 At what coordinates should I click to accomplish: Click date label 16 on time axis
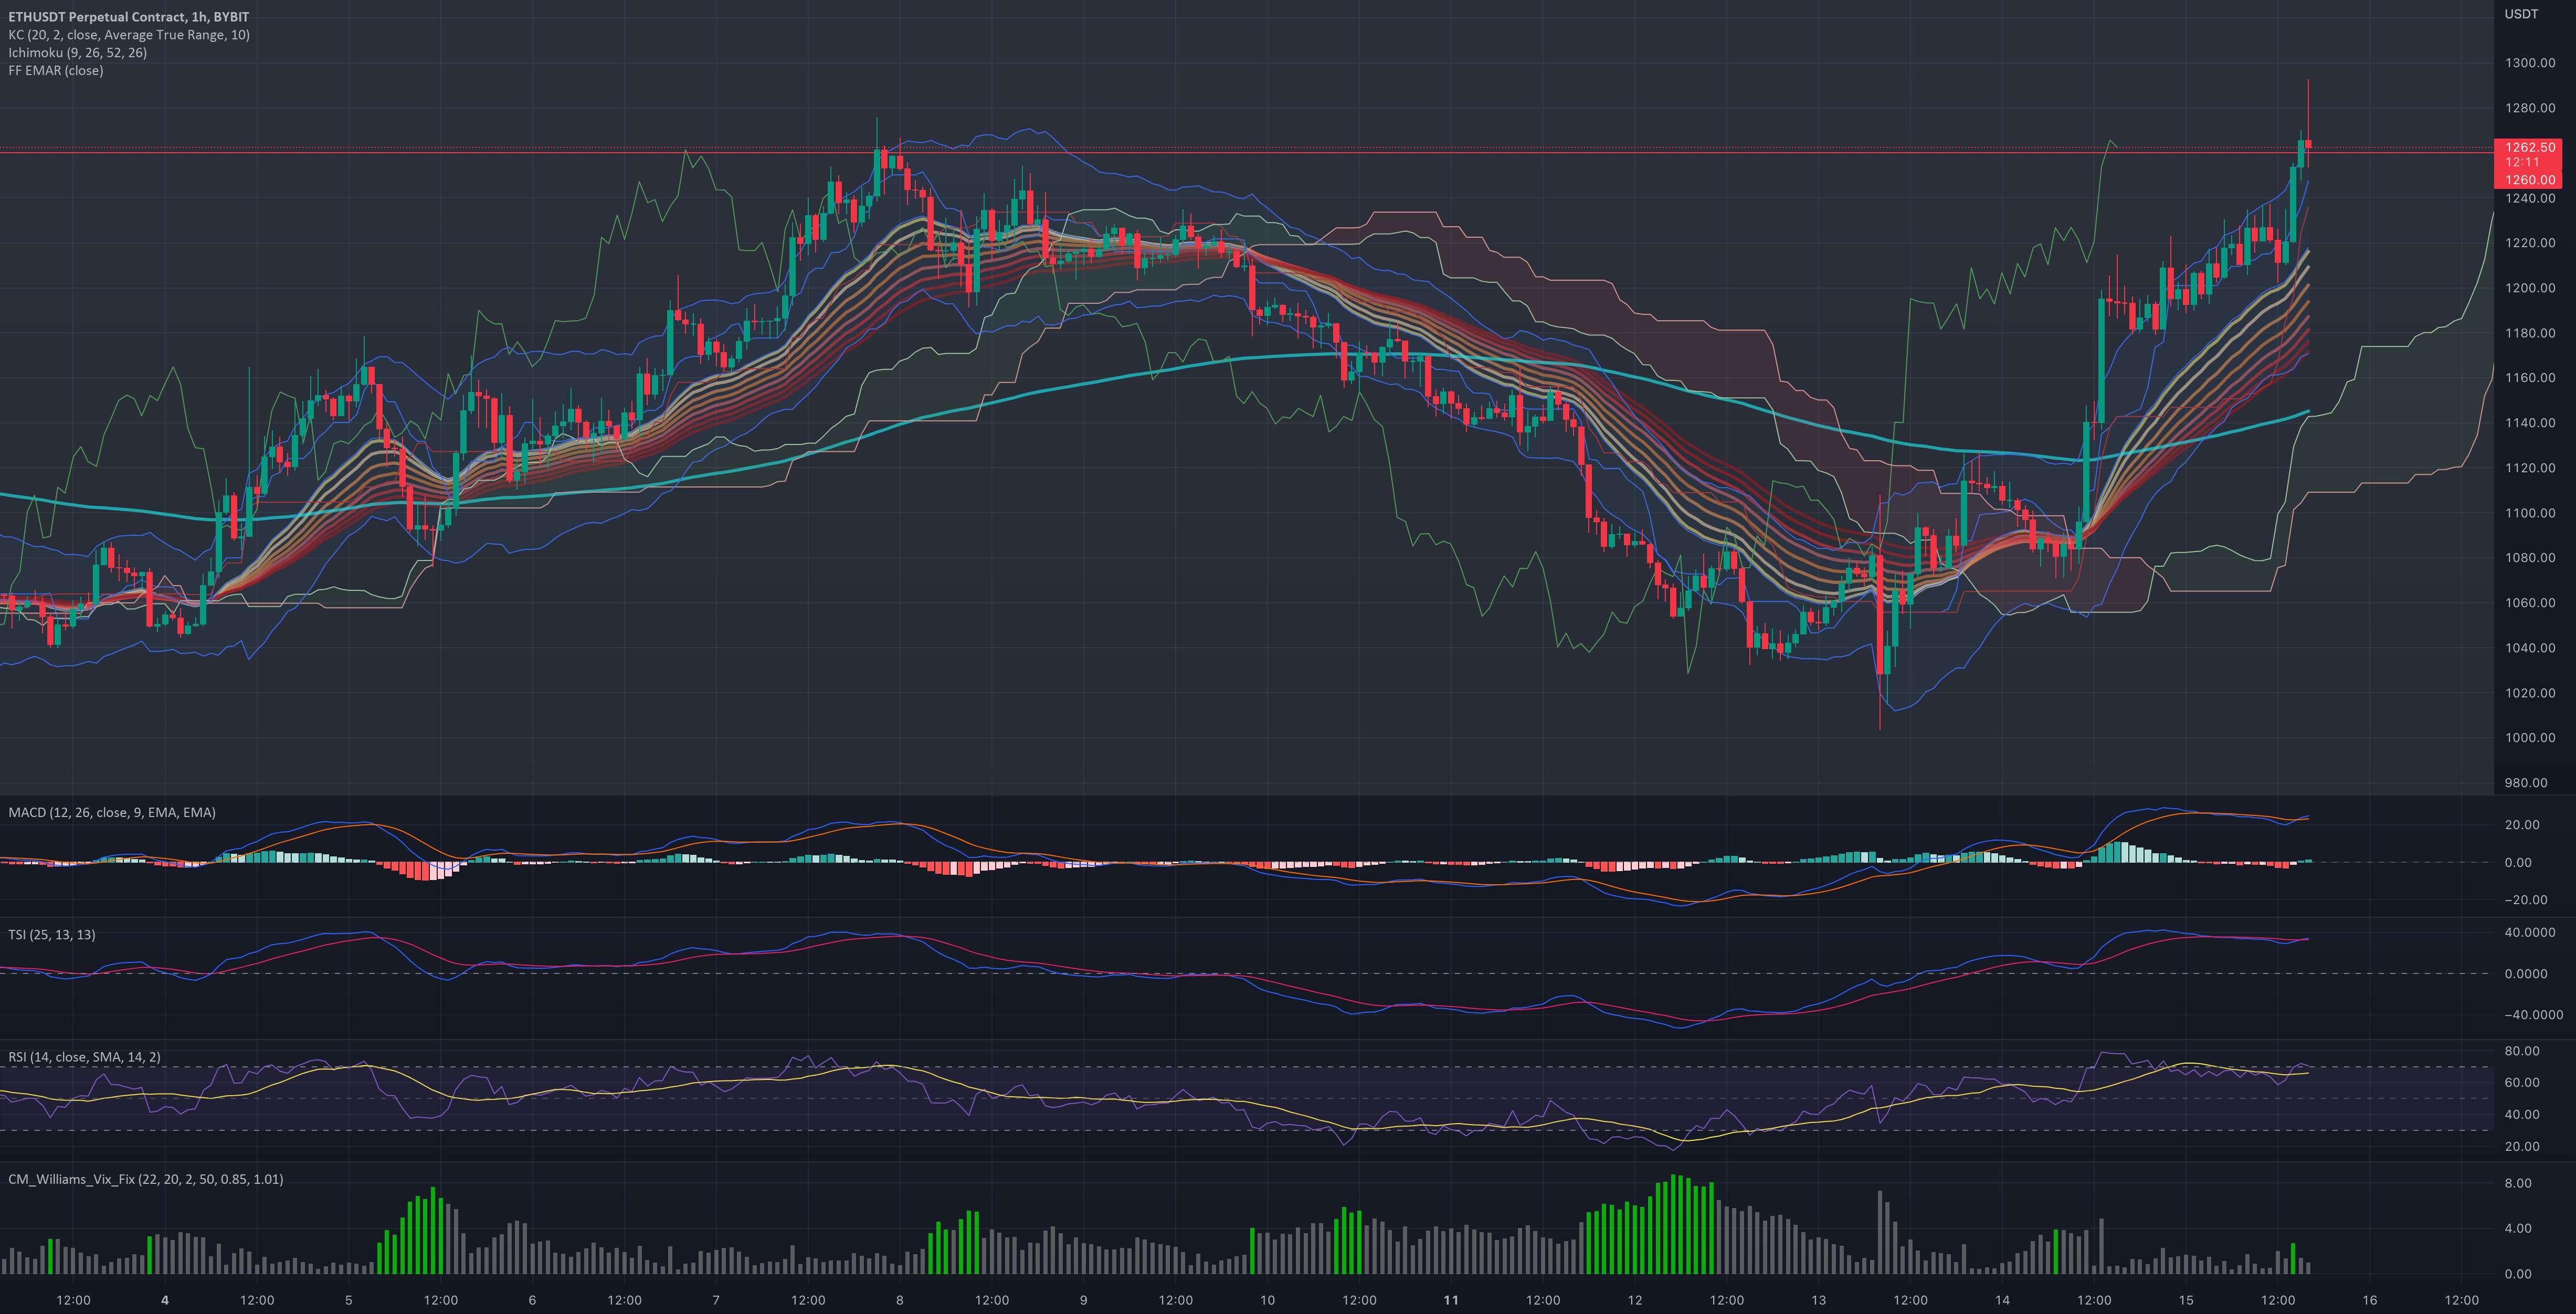pyautogui.click(x=2369, y=1301)
